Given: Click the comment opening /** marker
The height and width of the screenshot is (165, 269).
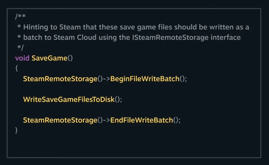Looking at the screenshot, I should 20,17.
